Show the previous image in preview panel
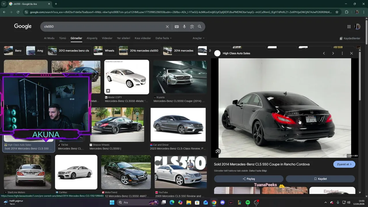 point(324,53)
